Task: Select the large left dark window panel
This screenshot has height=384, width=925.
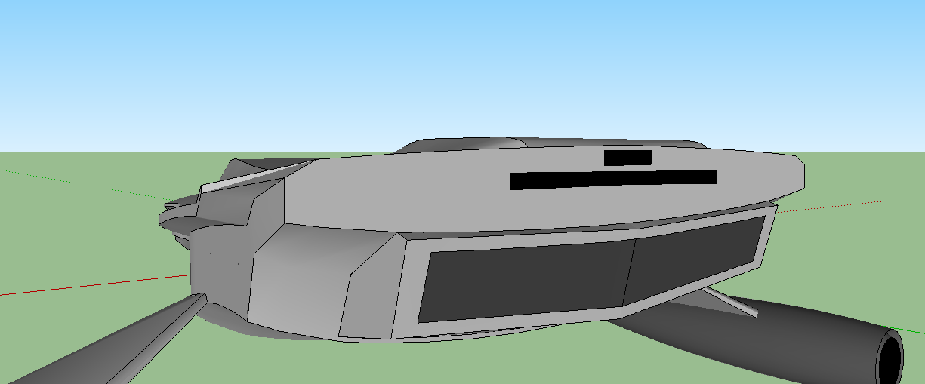Action: (x=525, y=281)
